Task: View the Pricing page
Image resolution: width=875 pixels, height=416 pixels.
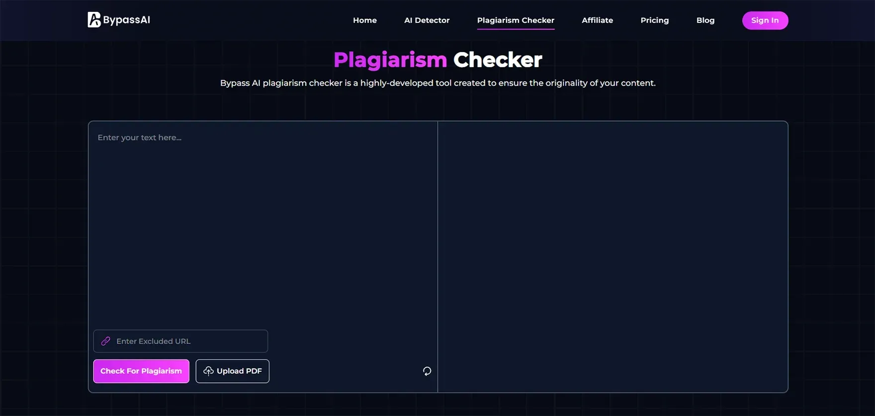Action: 655,20
